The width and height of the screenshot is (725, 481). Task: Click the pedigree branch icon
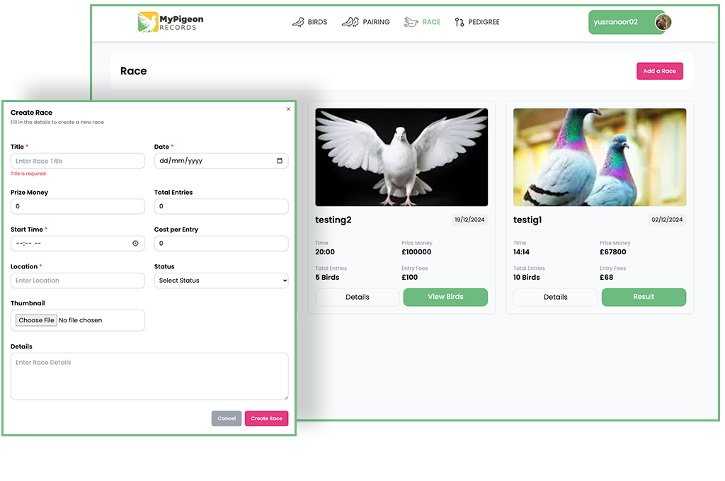click(459, 22)
